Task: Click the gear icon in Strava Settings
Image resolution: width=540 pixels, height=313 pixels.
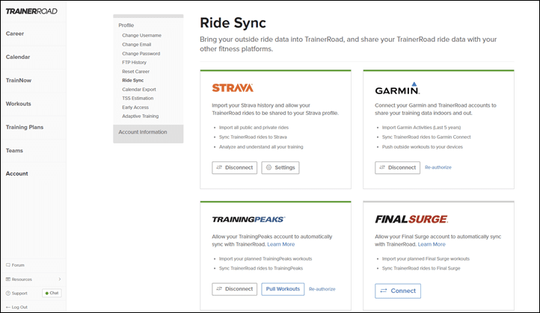Action: (269, 167)
